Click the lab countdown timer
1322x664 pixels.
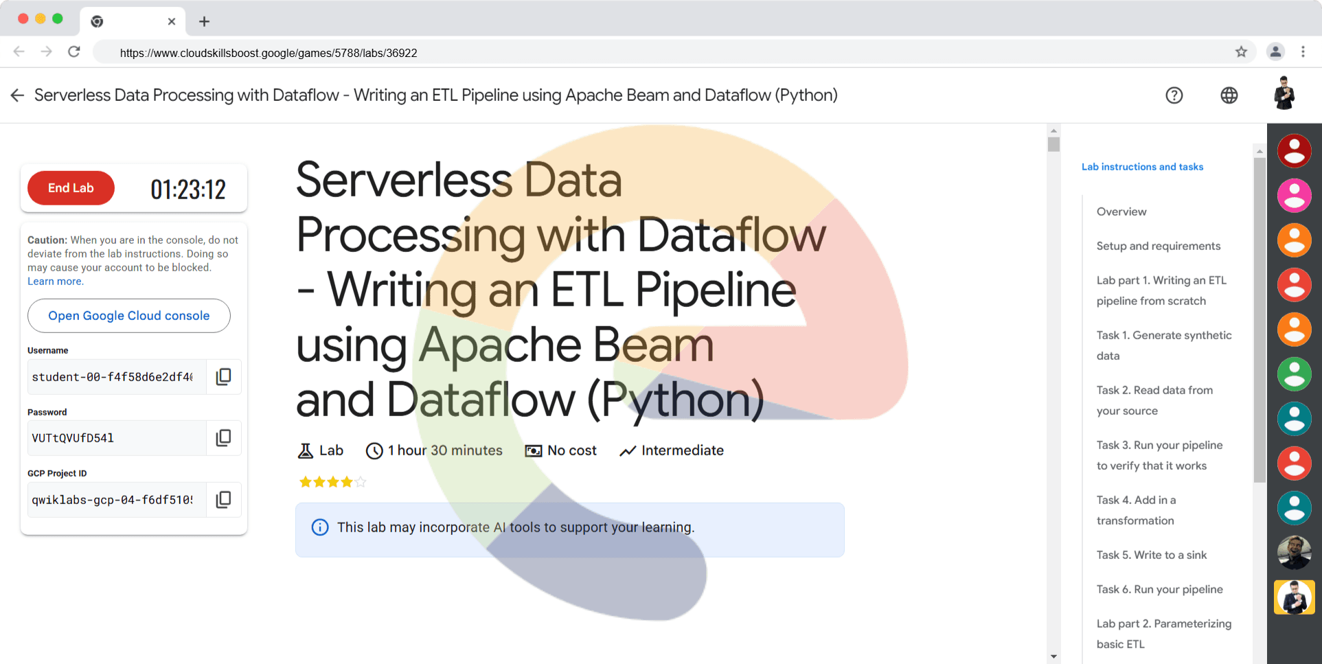(188, 189)
